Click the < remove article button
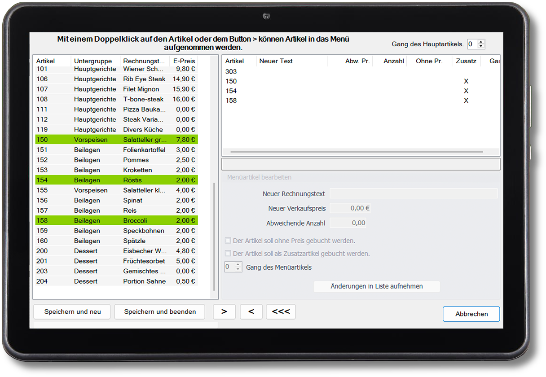The image size is (546, 377). [251, 311]
